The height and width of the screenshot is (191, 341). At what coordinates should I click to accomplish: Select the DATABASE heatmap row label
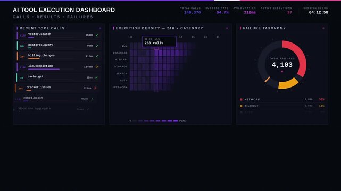point(120,53)
